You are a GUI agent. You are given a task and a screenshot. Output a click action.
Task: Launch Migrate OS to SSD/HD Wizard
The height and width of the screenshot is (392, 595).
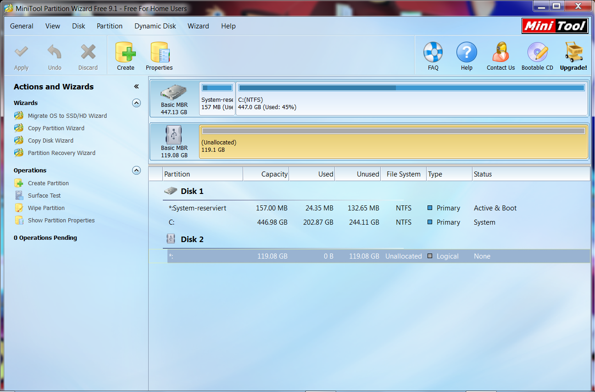[67, 116]
